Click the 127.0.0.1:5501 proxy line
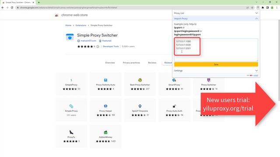280x157 pixels. tap(183, 48)
